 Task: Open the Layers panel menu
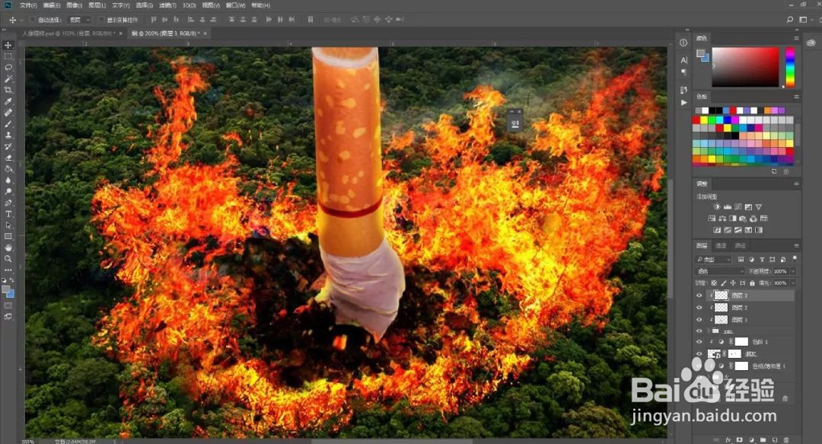pos(796,246)
